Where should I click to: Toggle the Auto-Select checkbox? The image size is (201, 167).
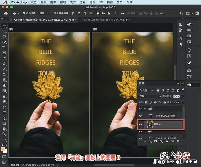click(x=24, y=13)
